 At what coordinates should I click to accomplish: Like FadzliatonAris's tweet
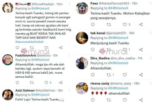point(46,83)
